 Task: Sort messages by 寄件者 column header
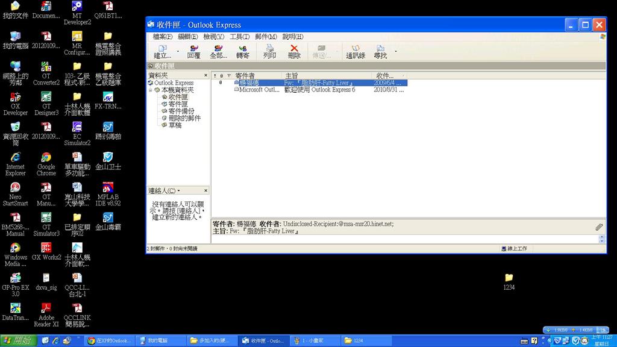point(257,75)
